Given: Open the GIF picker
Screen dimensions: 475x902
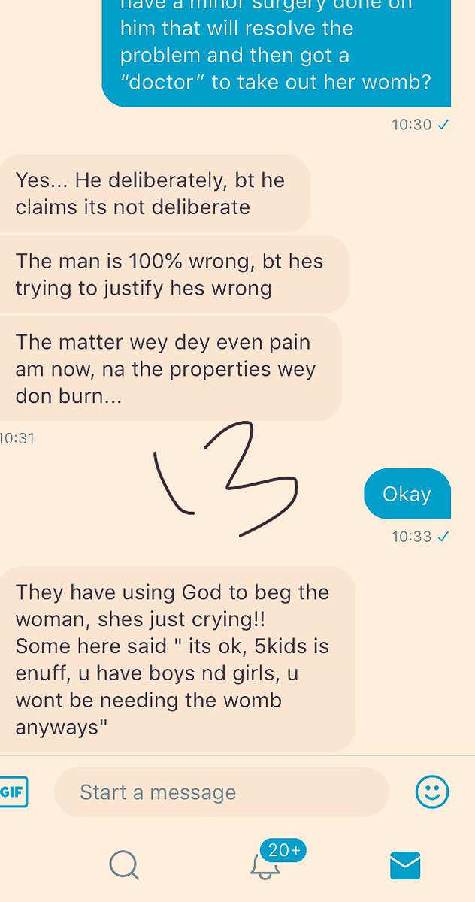Looking at the screenshot, I should click(13, 792).
